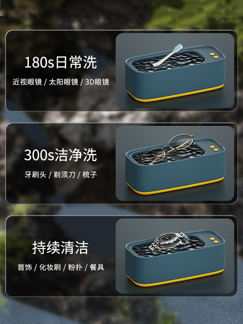
Task: Select the 180s日常洗 heading
Action: tap(61, 63)
